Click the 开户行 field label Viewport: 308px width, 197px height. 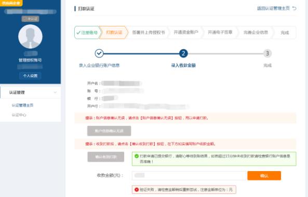93,106
